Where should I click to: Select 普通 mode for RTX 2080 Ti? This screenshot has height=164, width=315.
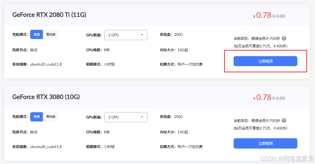(x=36, y=34)
